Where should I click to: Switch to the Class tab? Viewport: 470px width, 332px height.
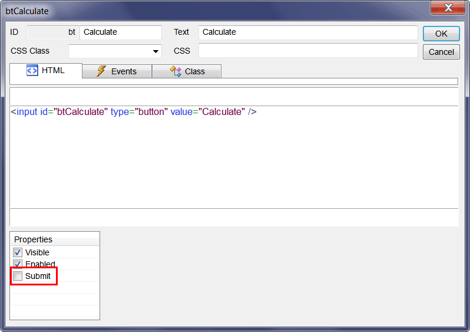pos(187,71)
